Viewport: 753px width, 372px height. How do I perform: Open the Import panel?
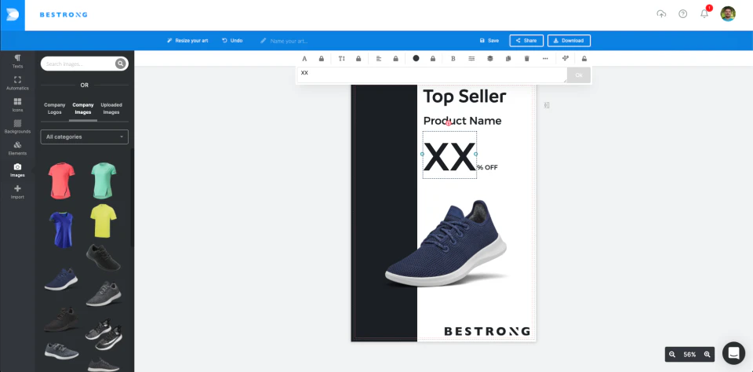pos(17,191)
